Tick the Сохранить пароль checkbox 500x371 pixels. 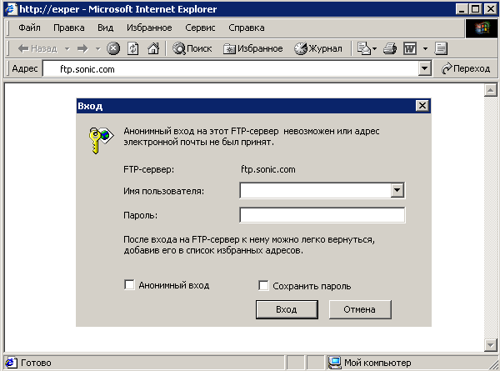coord(263,285)
